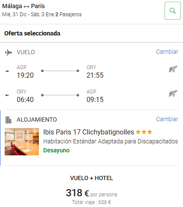This screenshot has height=207, width=183.
Task: Click the Habitación Estándar Adaptada room description
Action: [x=110, y=141]
